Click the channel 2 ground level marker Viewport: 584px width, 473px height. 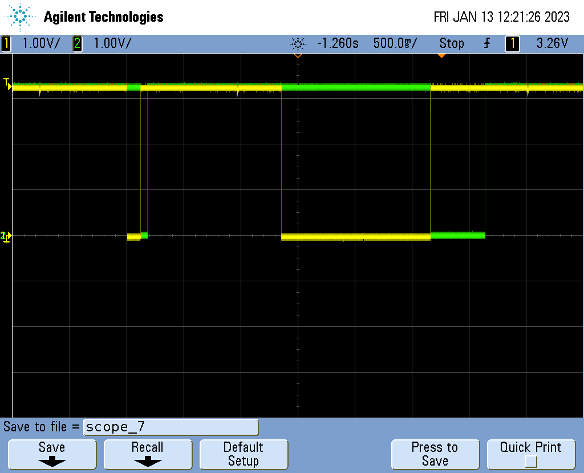coord(6,236)
